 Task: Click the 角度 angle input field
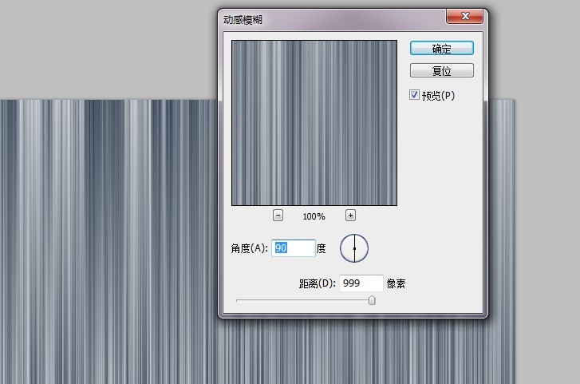point(294,248)
